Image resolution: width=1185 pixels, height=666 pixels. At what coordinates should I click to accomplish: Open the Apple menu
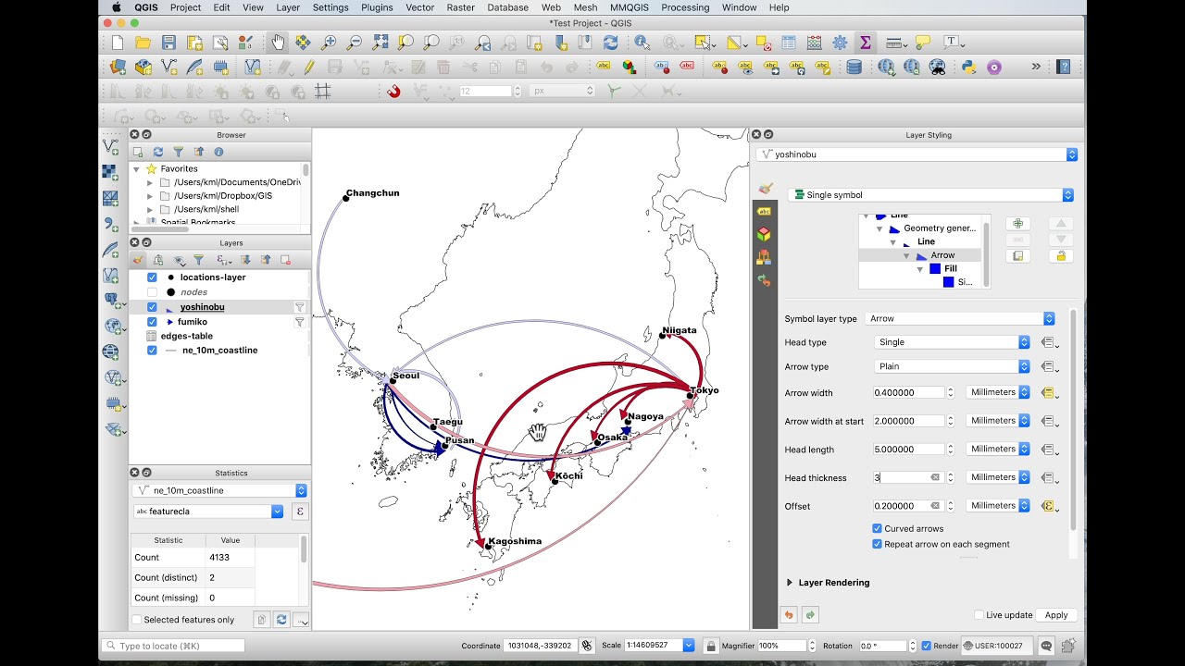[x=117, y=7]
